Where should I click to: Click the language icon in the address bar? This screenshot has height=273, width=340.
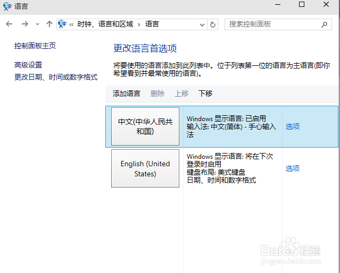62,24
